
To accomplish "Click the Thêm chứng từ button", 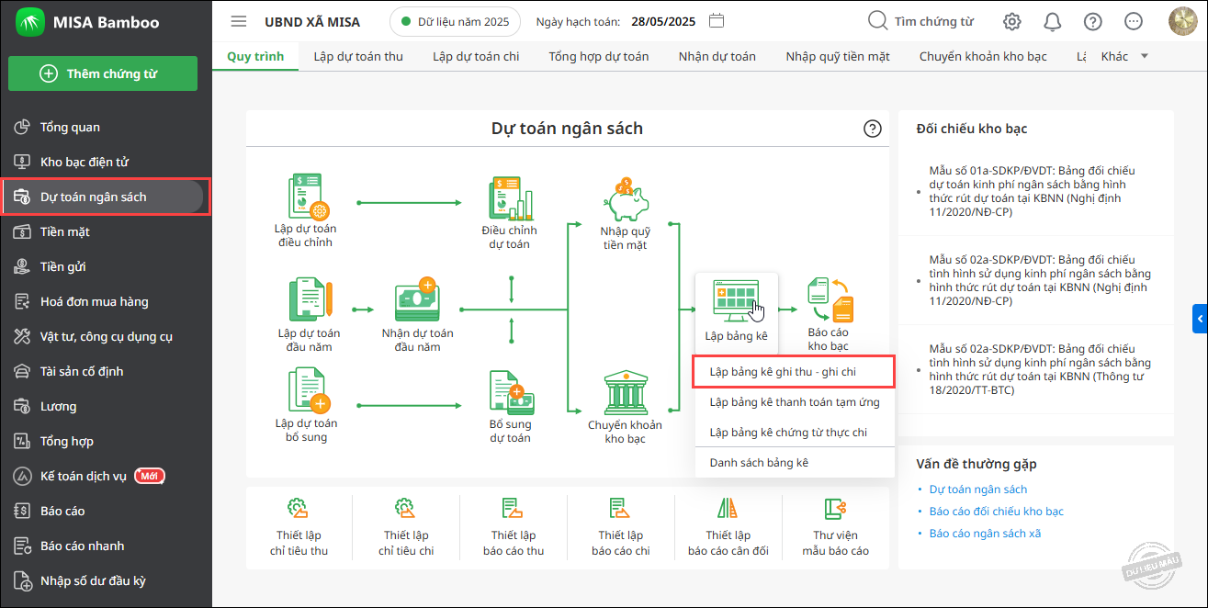I will pos(103,73).
